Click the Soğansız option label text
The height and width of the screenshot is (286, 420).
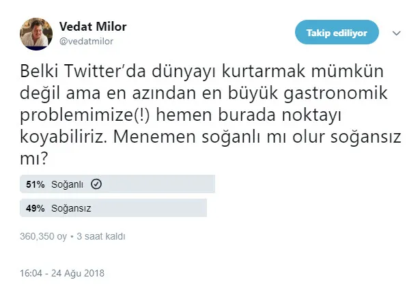point(70,208)
